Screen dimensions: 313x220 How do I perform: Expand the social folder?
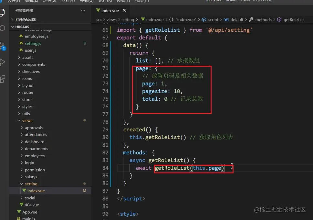coord(30,198)
